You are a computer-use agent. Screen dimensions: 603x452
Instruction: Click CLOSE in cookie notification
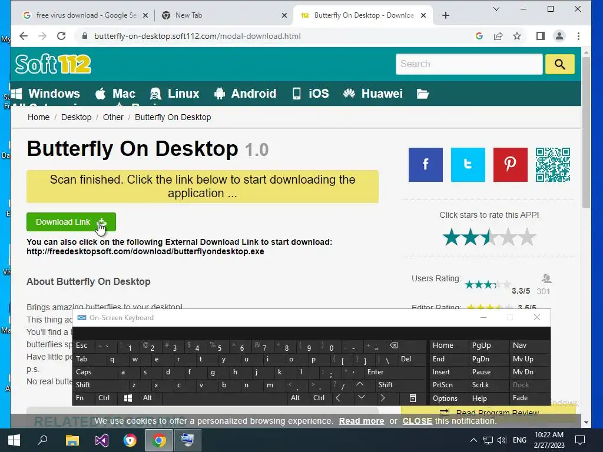(x=418, y=421)
